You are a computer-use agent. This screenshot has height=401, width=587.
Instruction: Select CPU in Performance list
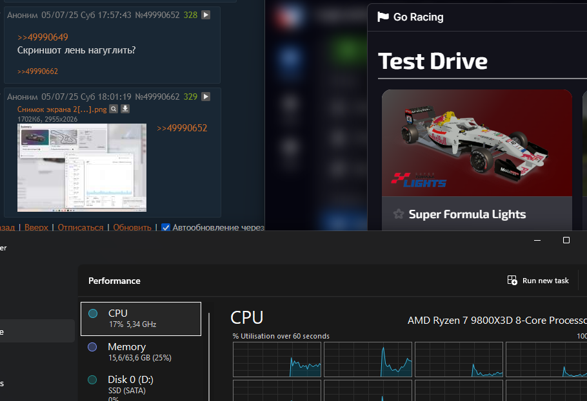coord(141,319)
